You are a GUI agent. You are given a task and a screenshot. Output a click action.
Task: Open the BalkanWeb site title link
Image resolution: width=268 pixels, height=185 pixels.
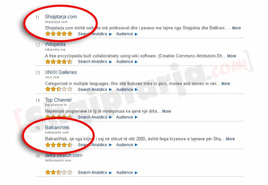tap(57, 128)
